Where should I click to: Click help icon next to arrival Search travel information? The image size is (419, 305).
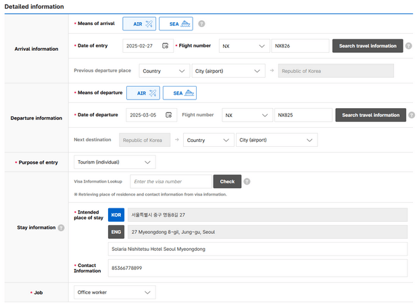(x=408, y=46)
